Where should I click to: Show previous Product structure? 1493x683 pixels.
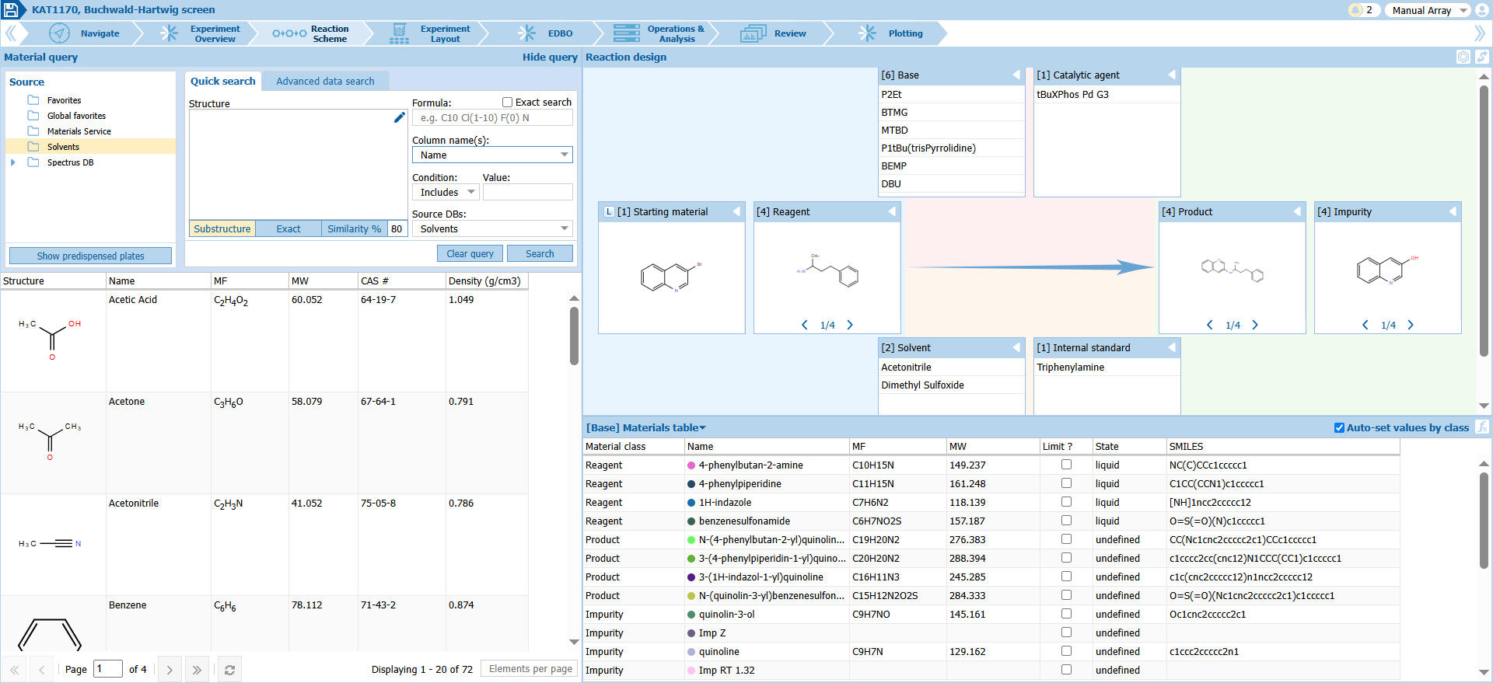(1210, 325)
